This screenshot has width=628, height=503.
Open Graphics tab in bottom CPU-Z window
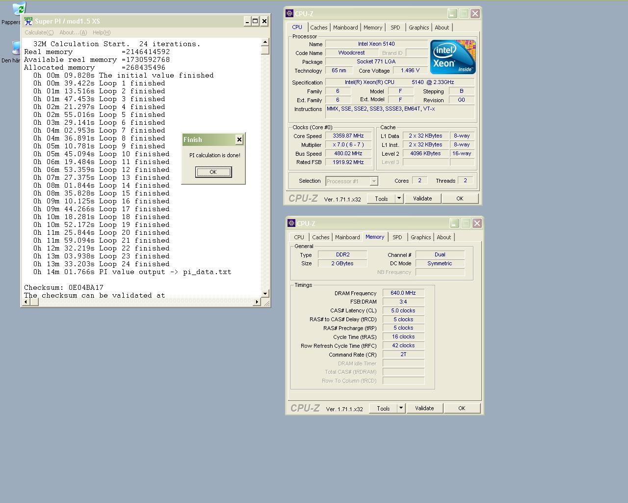[x=421, y=237]
